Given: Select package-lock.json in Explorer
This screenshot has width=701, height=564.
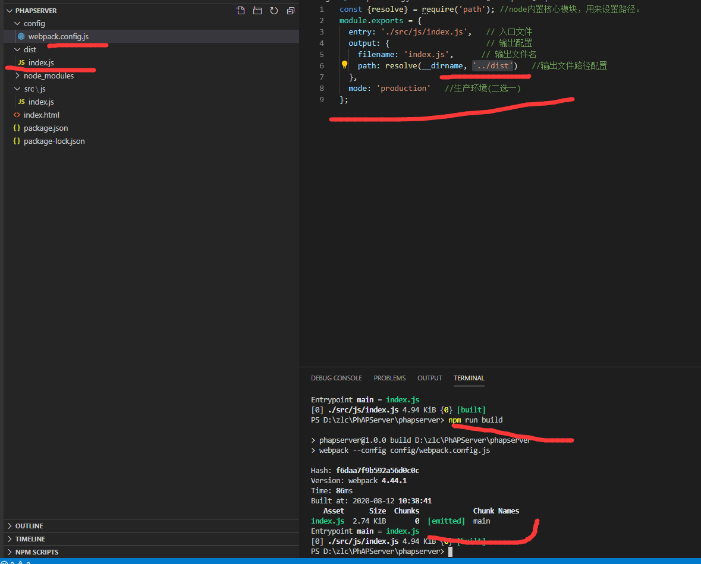Looking at the screenshot, I should pyautogui.click(x=54, y=141).
